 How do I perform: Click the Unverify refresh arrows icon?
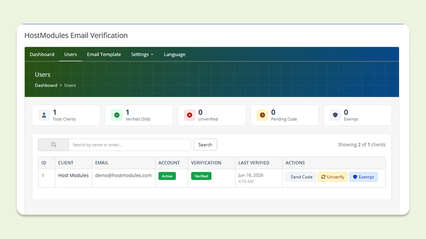[323, 177]
